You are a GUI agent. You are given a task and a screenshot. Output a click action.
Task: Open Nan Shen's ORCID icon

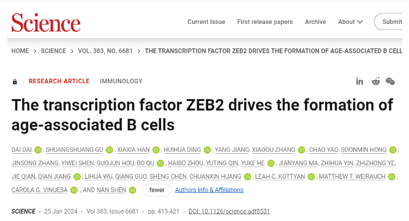(132, 190)
